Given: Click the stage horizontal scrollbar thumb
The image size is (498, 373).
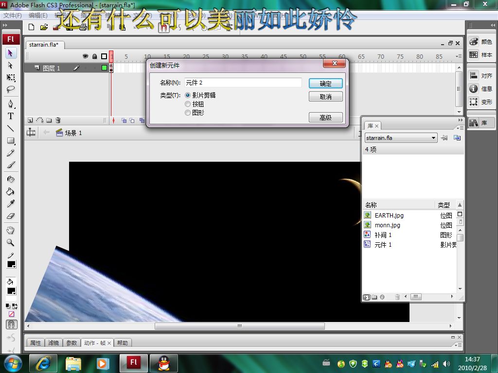Looking at the screenshot, I should [x=240, y=326].
